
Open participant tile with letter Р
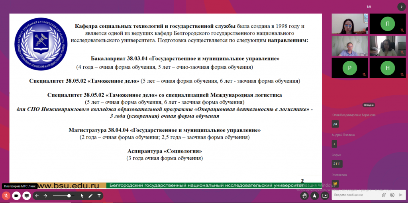tap(350, 68)
